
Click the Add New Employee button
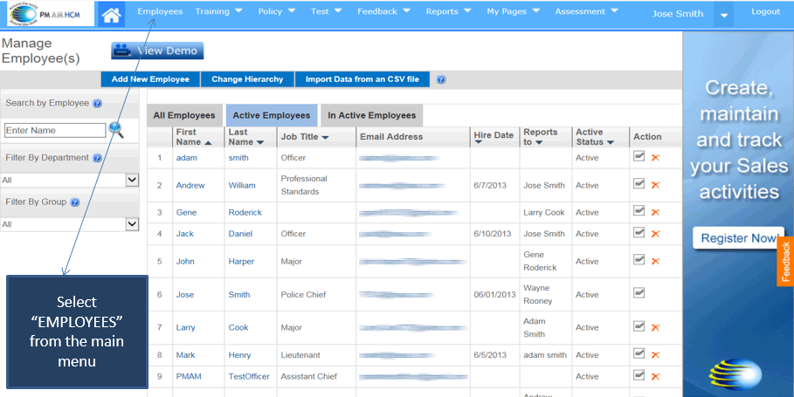click(x=150, y=79)
